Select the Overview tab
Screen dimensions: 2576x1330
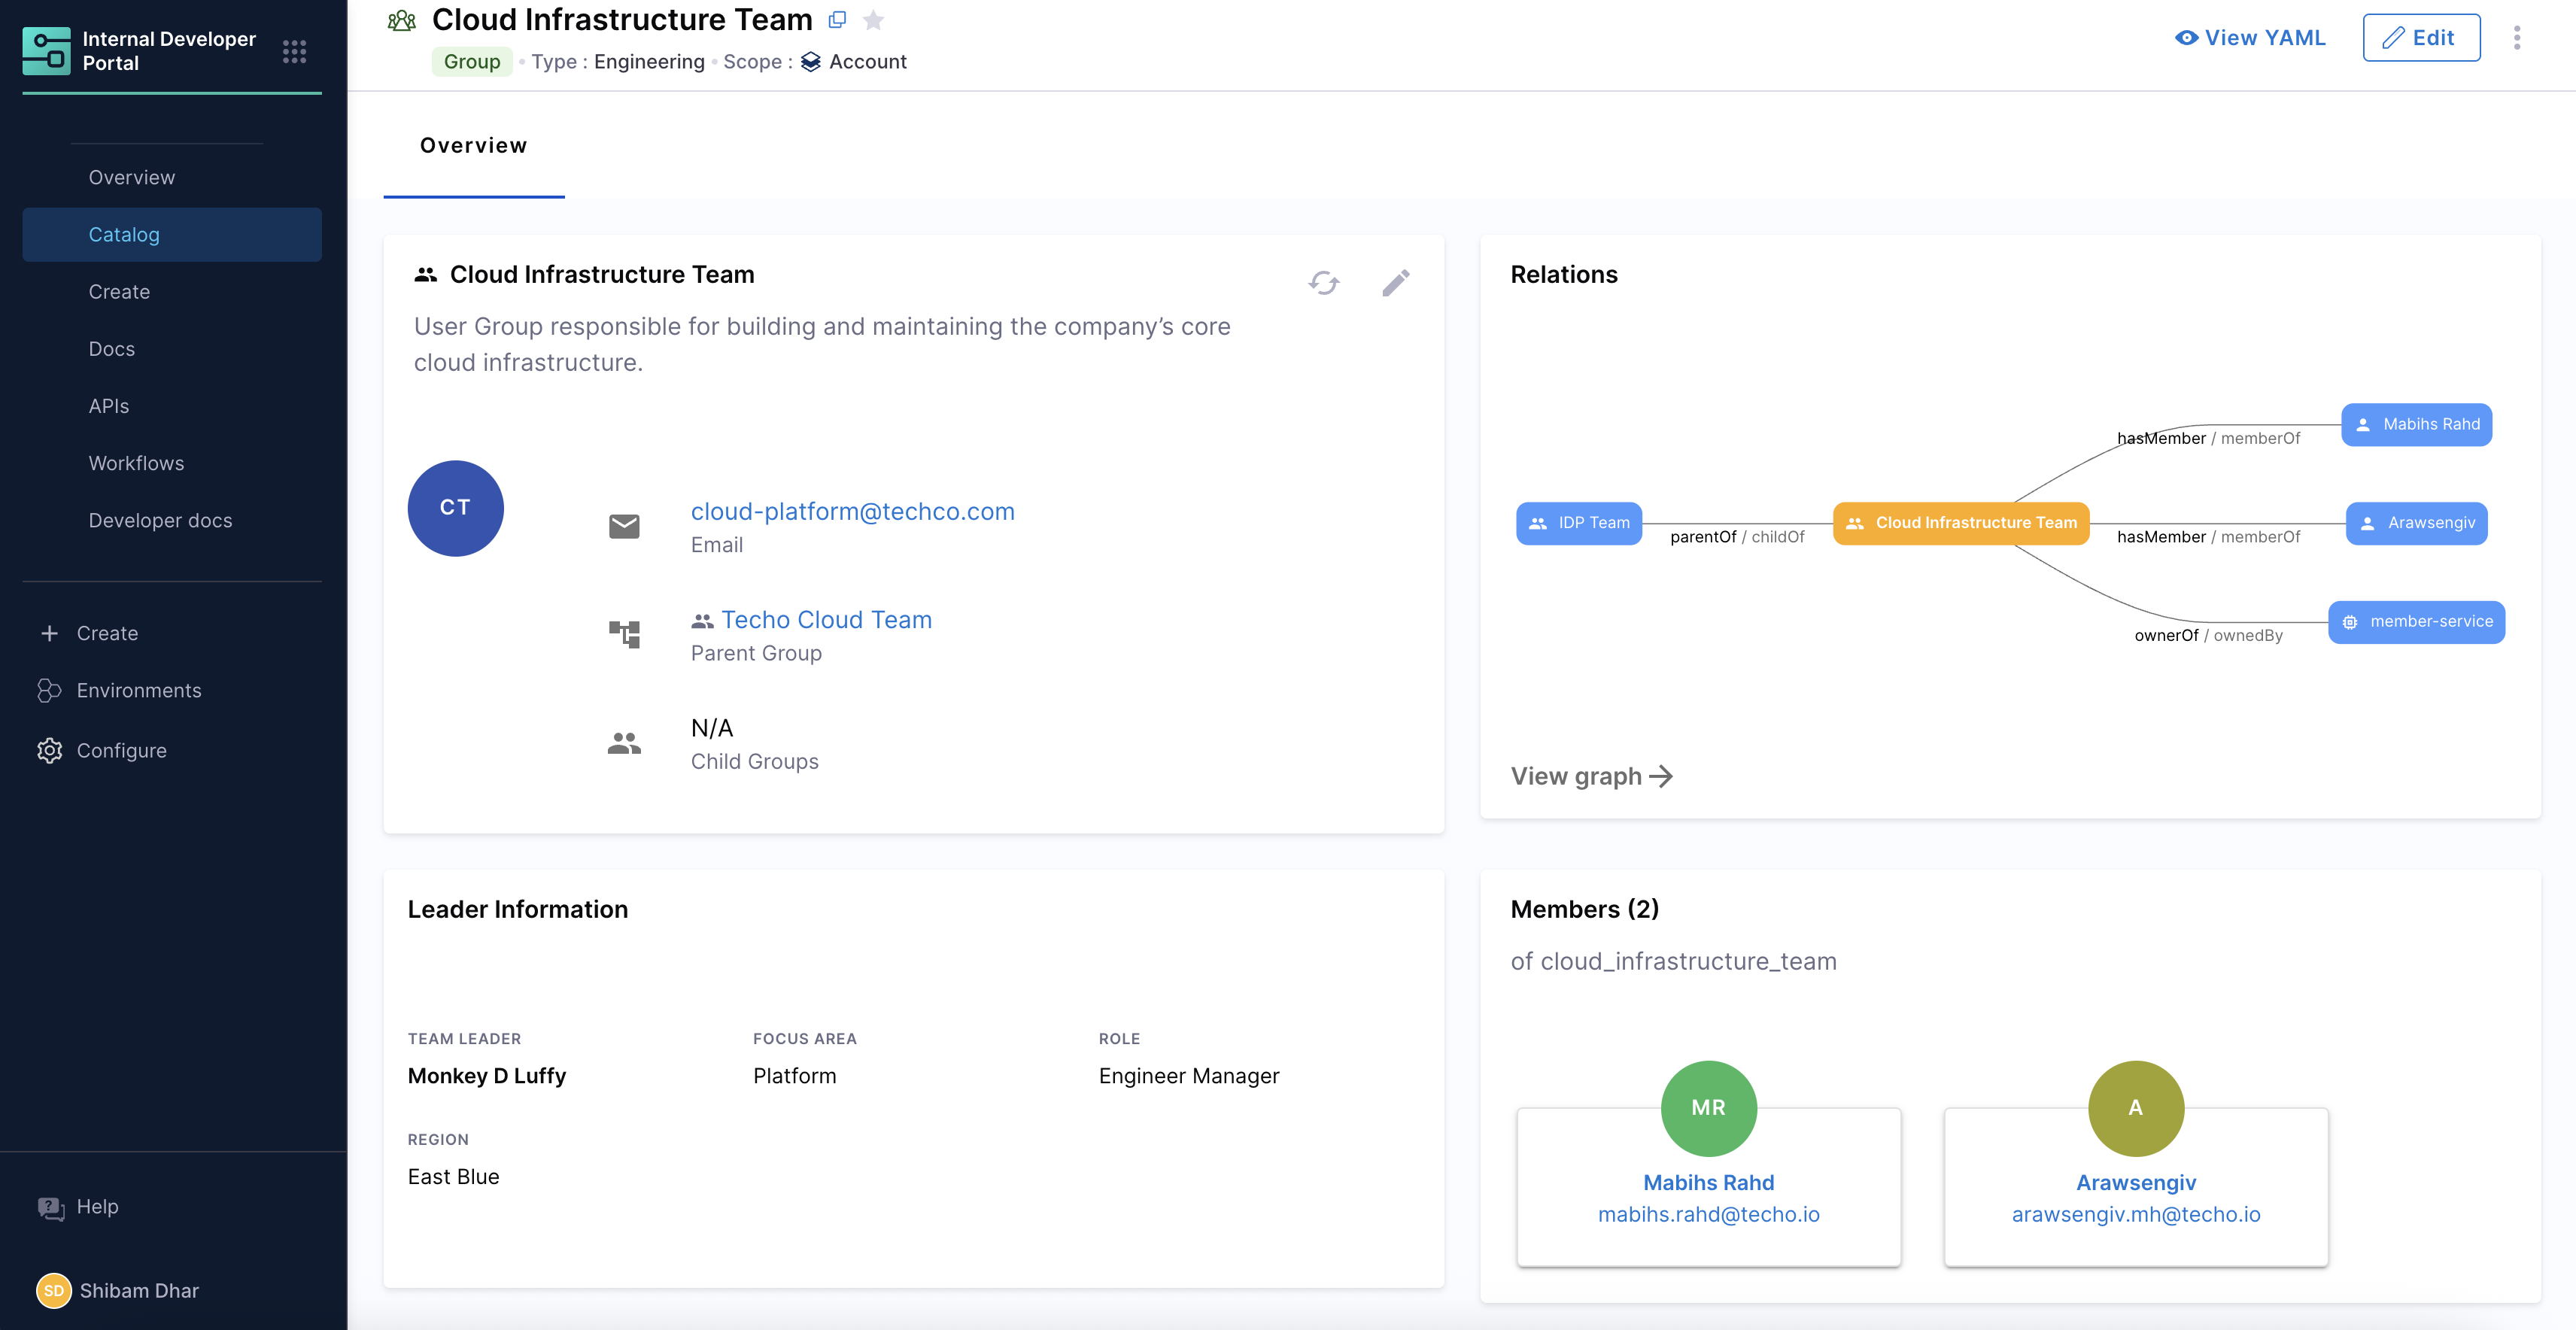[x=473, y=146]
